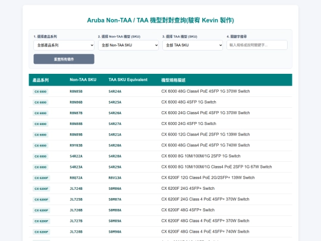Viewport: 321px width, 241px height.
Task: Click description CX 6000 48G 4SFP 1G Switch
Action: coord(188,102)
